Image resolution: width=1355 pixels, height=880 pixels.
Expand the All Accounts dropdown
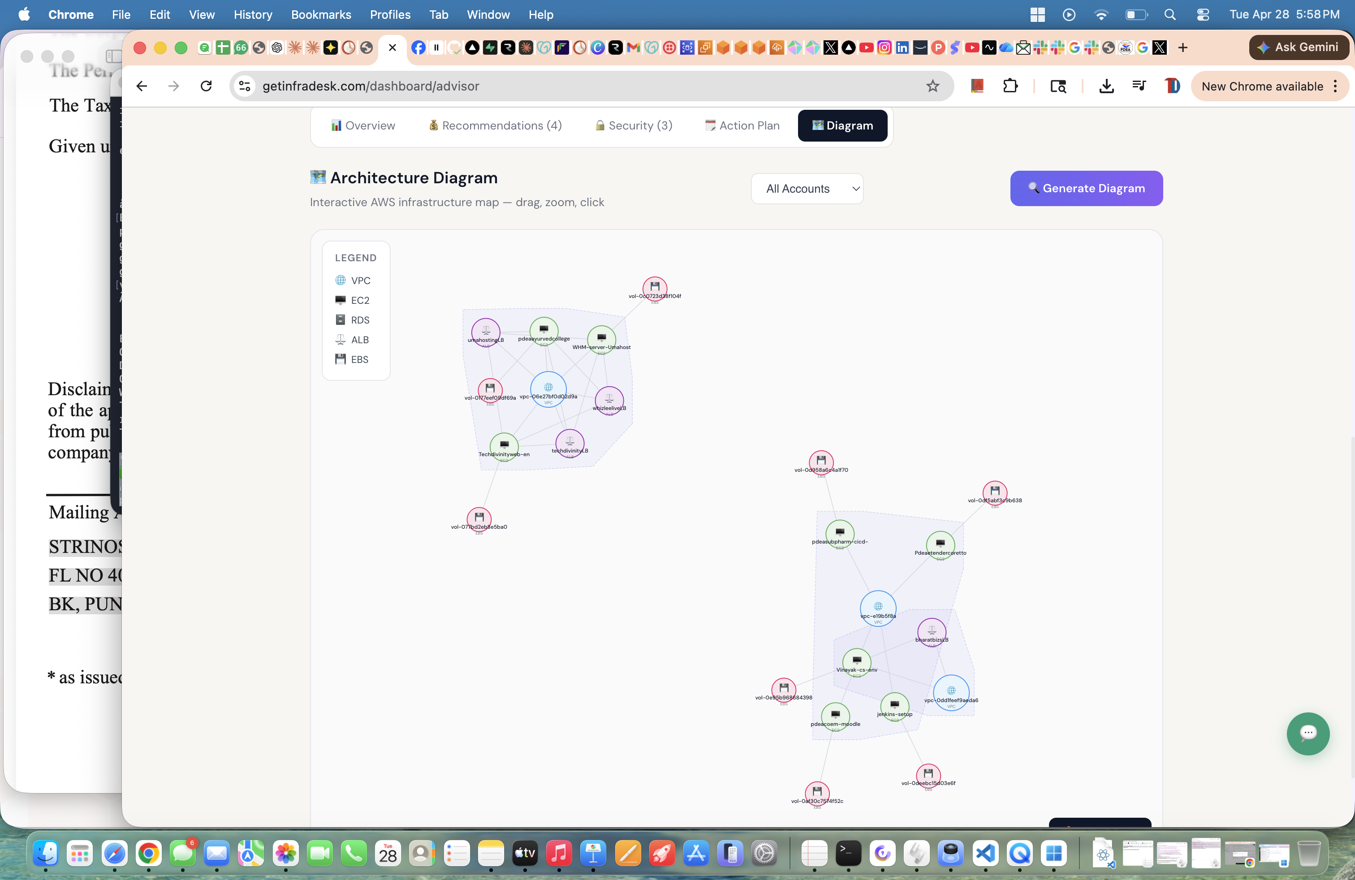(x=807, y=188)
